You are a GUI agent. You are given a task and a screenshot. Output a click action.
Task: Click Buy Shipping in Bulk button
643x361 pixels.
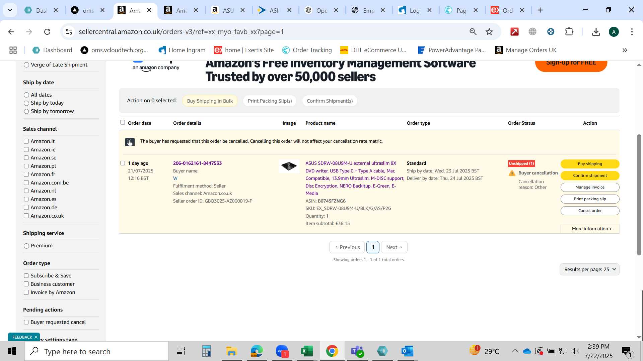pos(210,101)
